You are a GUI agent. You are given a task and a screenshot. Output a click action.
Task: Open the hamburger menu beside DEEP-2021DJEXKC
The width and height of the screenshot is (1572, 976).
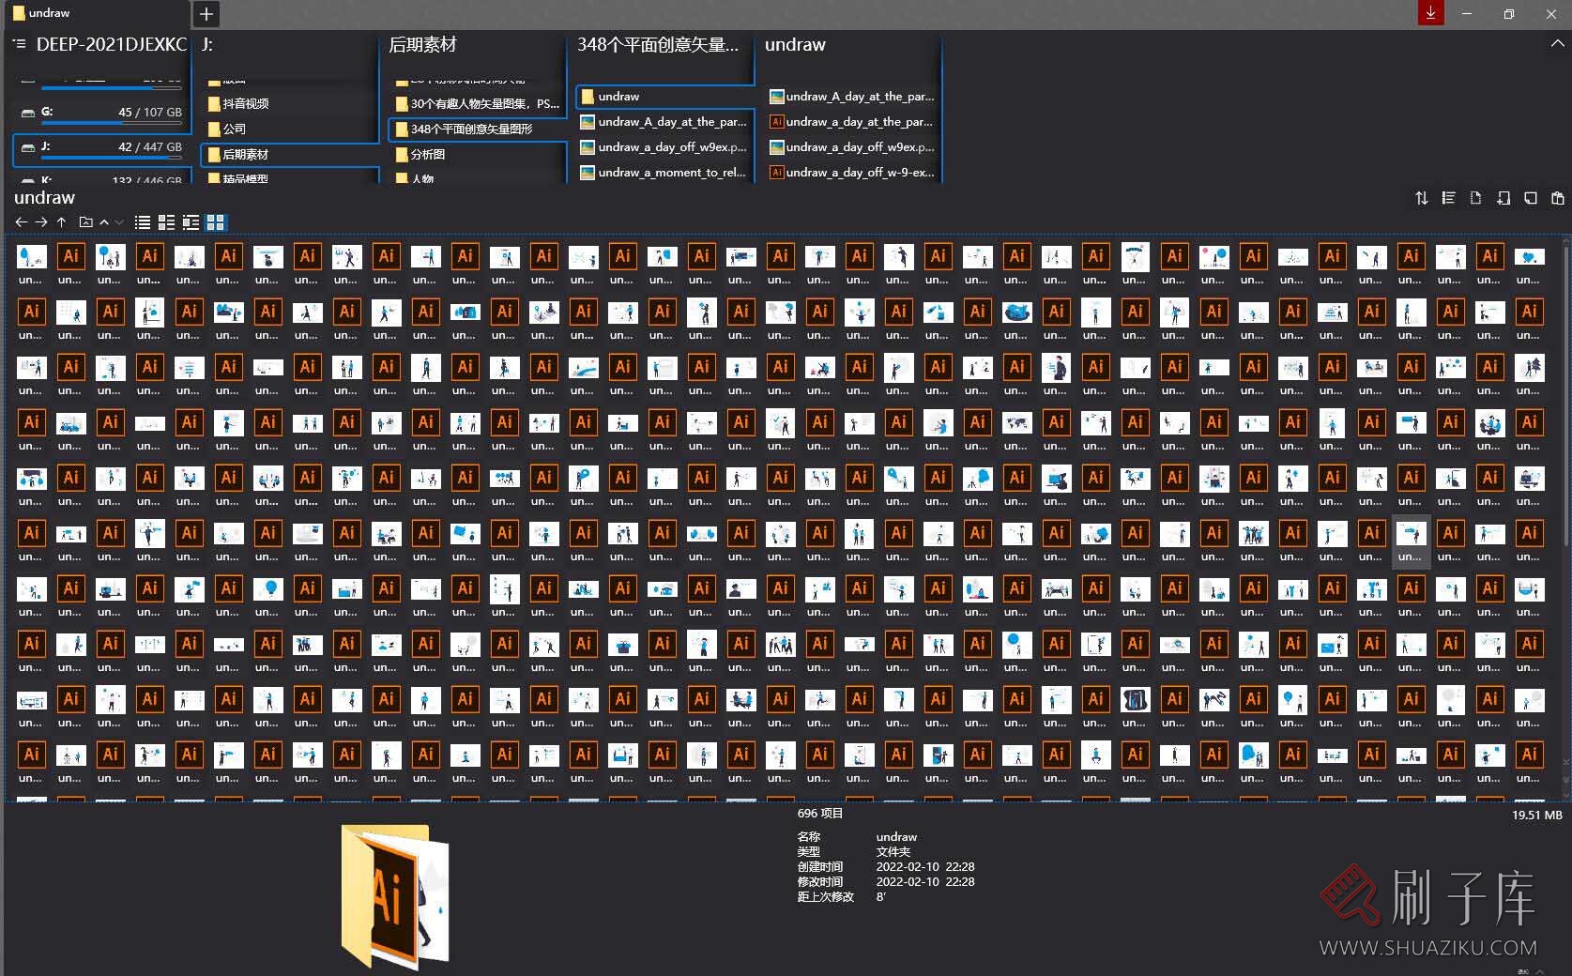(x=19, y=44)
